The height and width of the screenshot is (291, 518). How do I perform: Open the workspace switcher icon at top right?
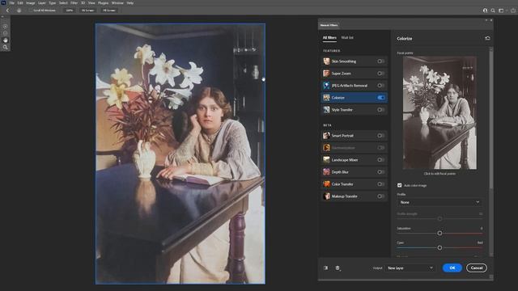[502, 11]
